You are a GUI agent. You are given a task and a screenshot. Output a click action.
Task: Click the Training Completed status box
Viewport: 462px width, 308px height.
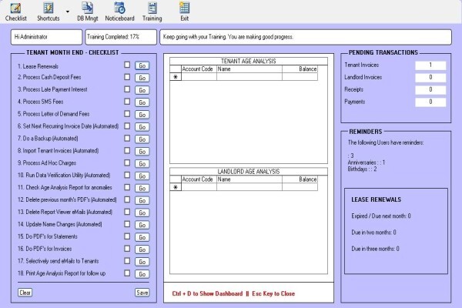(121, 37)
